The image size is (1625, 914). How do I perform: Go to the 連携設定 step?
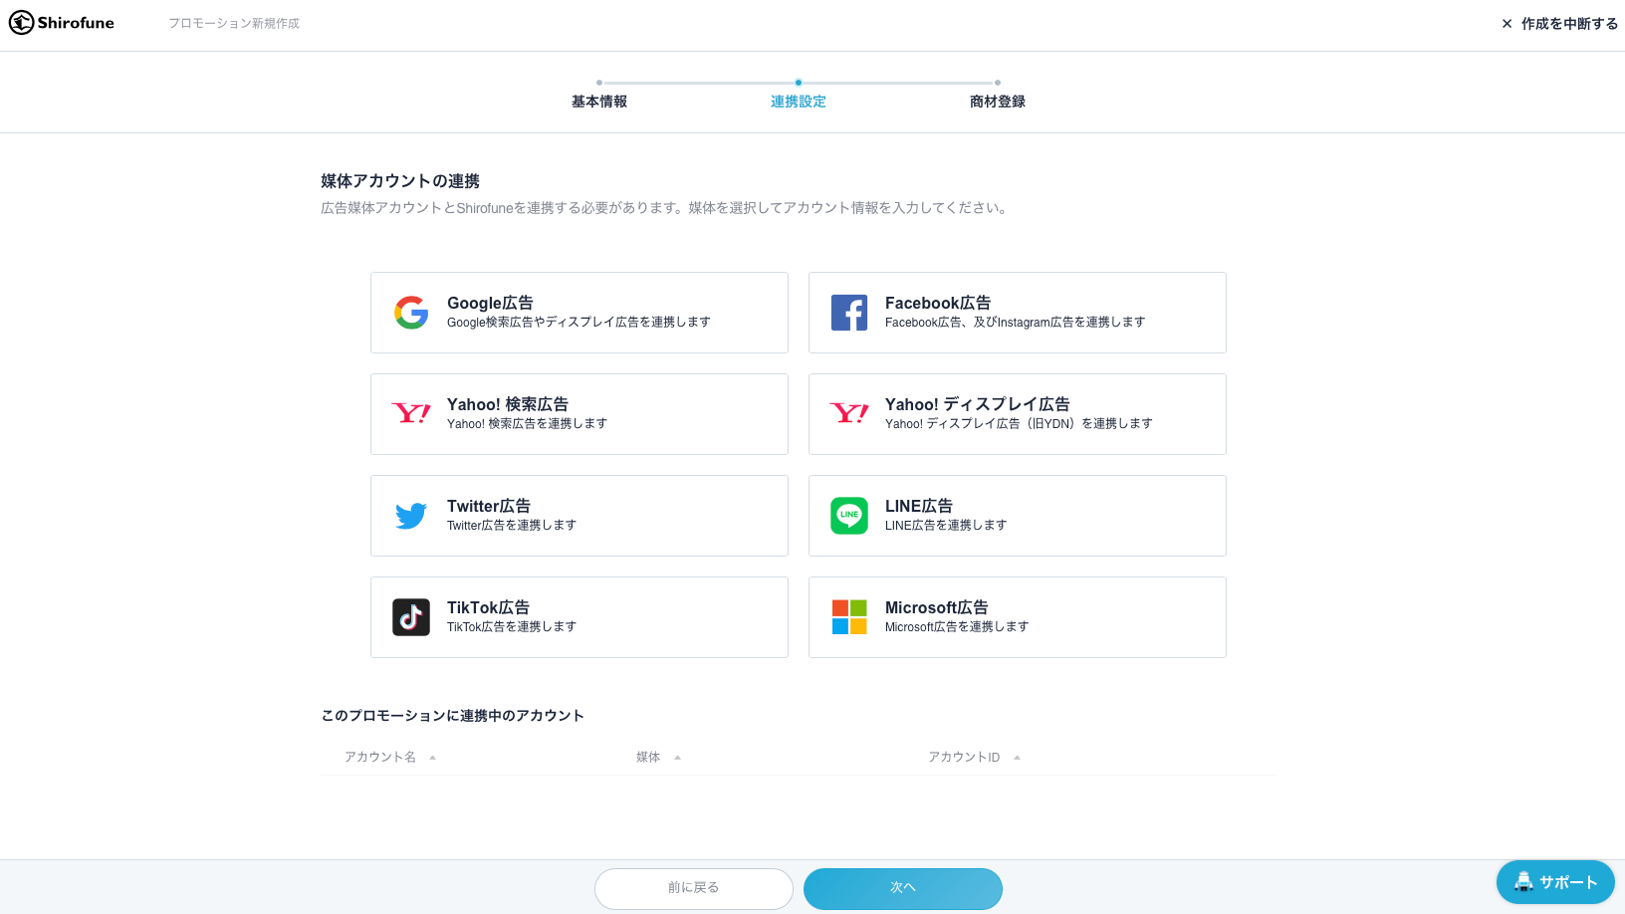click(799, 102)
